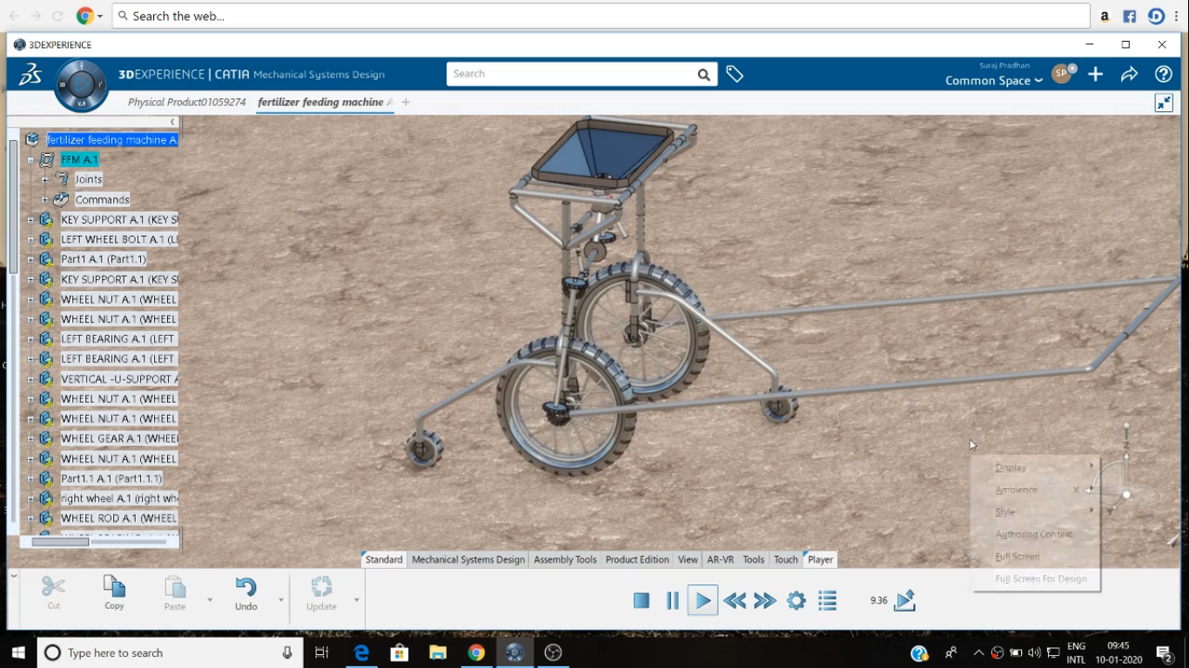Switch to the Touch tab
This screenshot has height=668, width=1189.
(x=786, y=559)
